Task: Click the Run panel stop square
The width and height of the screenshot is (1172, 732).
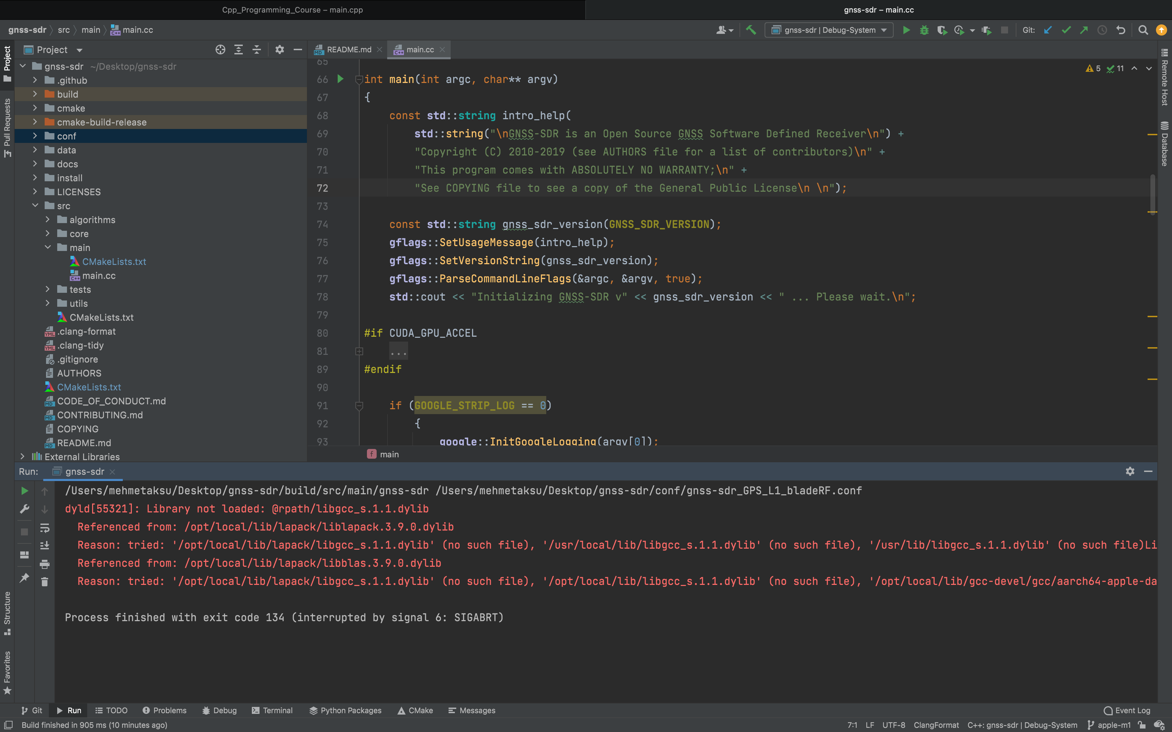Action: tap(24, 532)
